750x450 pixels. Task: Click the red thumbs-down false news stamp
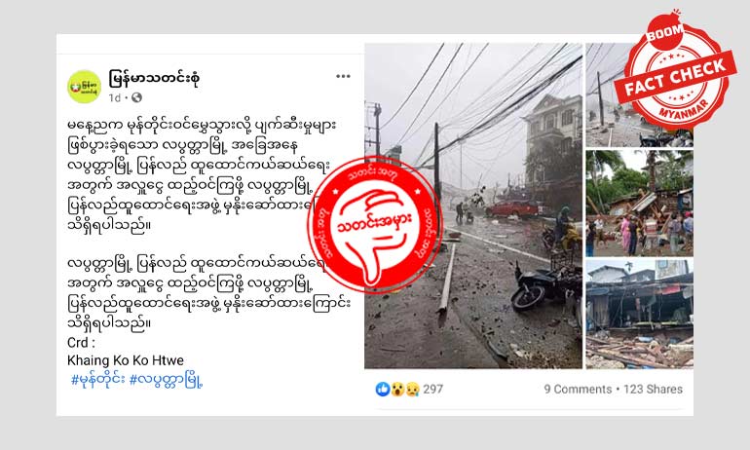click(375, 225)
